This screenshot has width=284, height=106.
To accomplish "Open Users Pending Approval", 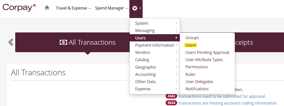I will 207,52.
